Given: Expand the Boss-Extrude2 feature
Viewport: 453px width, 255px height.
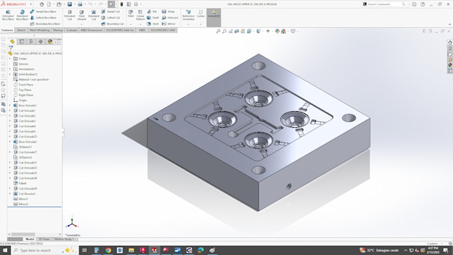Looking at the screenshot, I should click(10, 142).
